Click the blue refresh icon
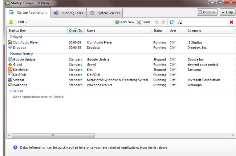Screen dimensions: 236x156 click(171, 22)
